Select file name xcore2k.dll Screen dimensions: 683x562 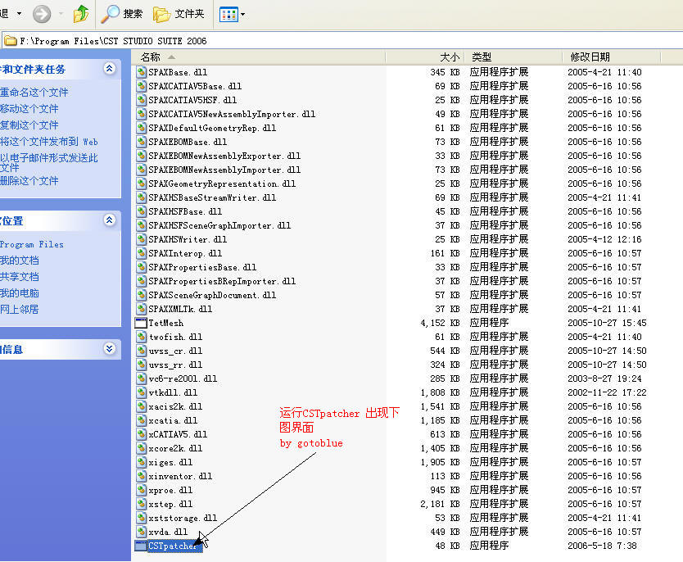click(x=175, y=448)
